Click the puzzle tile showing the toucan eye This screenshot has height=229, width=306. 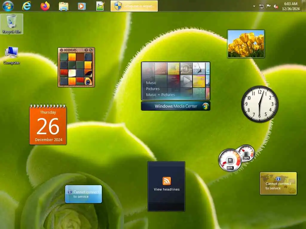click(88, 81)
